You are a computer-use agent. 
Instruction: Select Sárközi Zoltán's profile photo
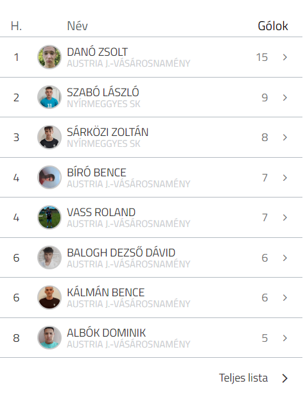tap(49, 137)
